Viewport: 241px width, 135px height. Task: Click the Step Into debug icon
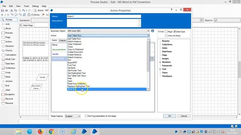pos(12,15)
